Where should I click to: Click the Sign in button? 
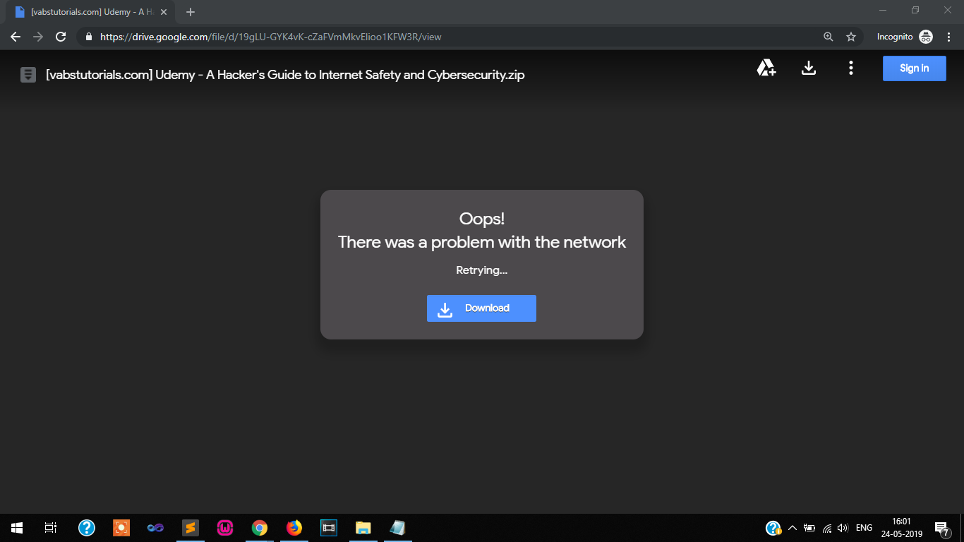pos(914,68)
